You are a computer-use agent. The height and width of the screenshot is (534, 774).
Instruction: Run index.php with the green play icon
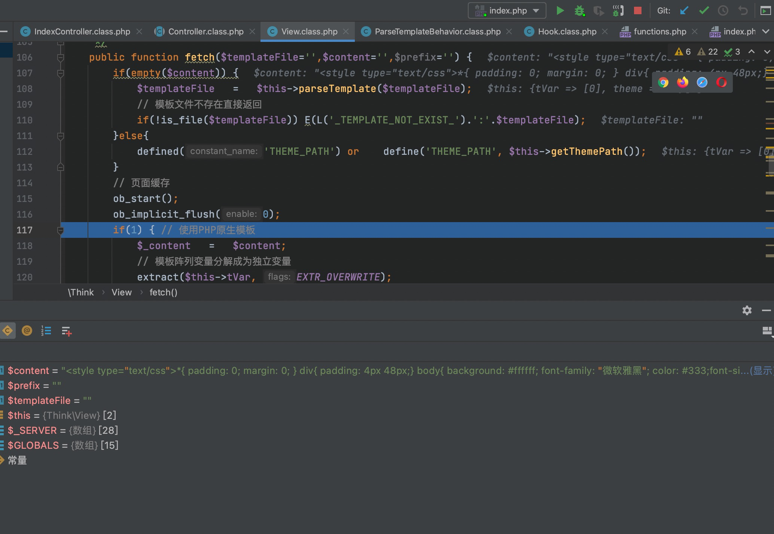[x=560, y=10]
